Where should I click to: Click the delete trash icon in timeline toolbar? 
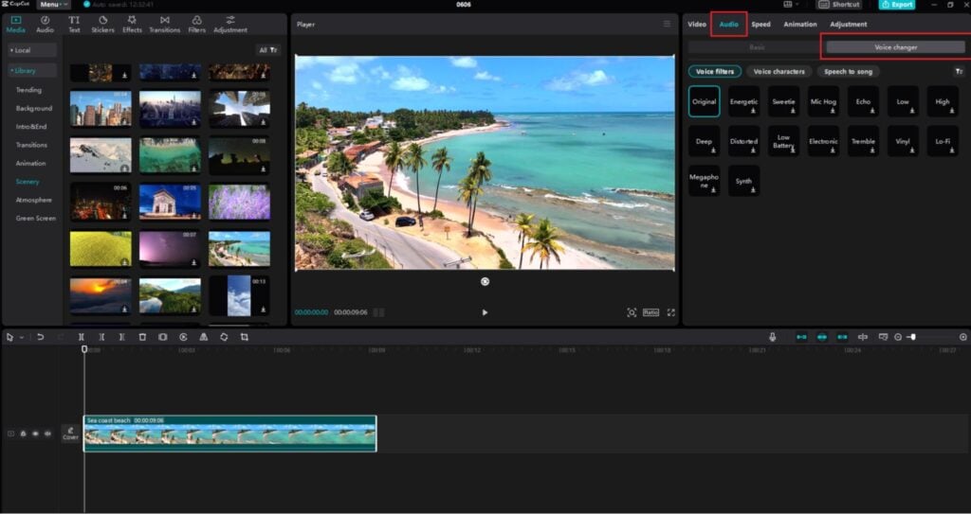point(142,337)
